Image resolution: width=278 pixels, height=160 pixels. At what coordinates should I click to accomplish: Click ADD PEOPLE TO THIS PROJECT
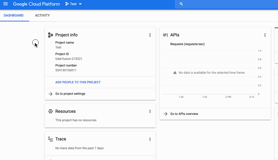coord(78,82)
